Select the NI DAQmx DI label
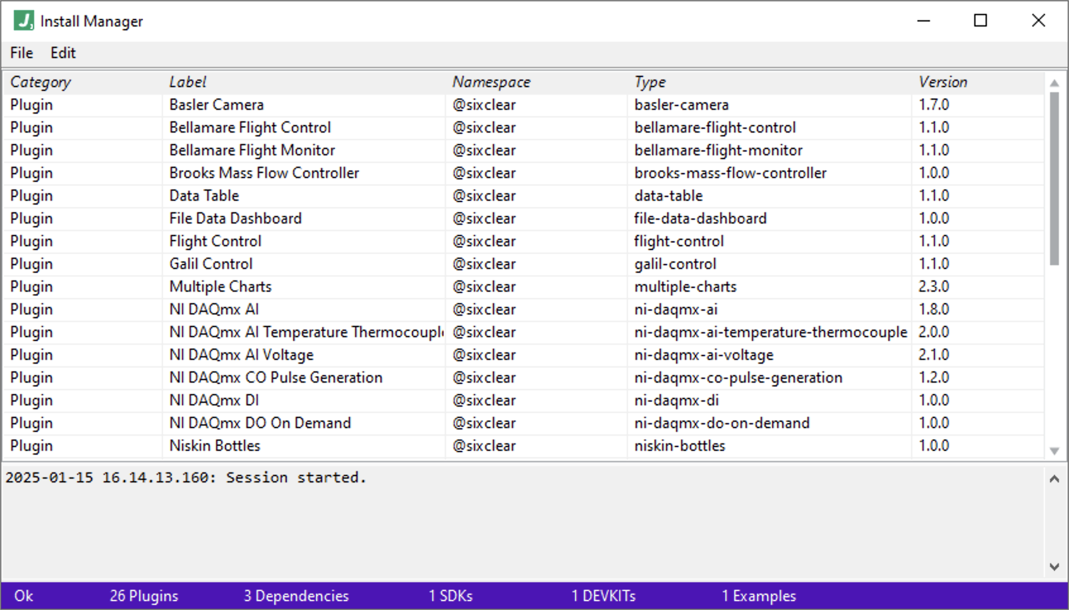1069x610 pixels. pos(214,400)
